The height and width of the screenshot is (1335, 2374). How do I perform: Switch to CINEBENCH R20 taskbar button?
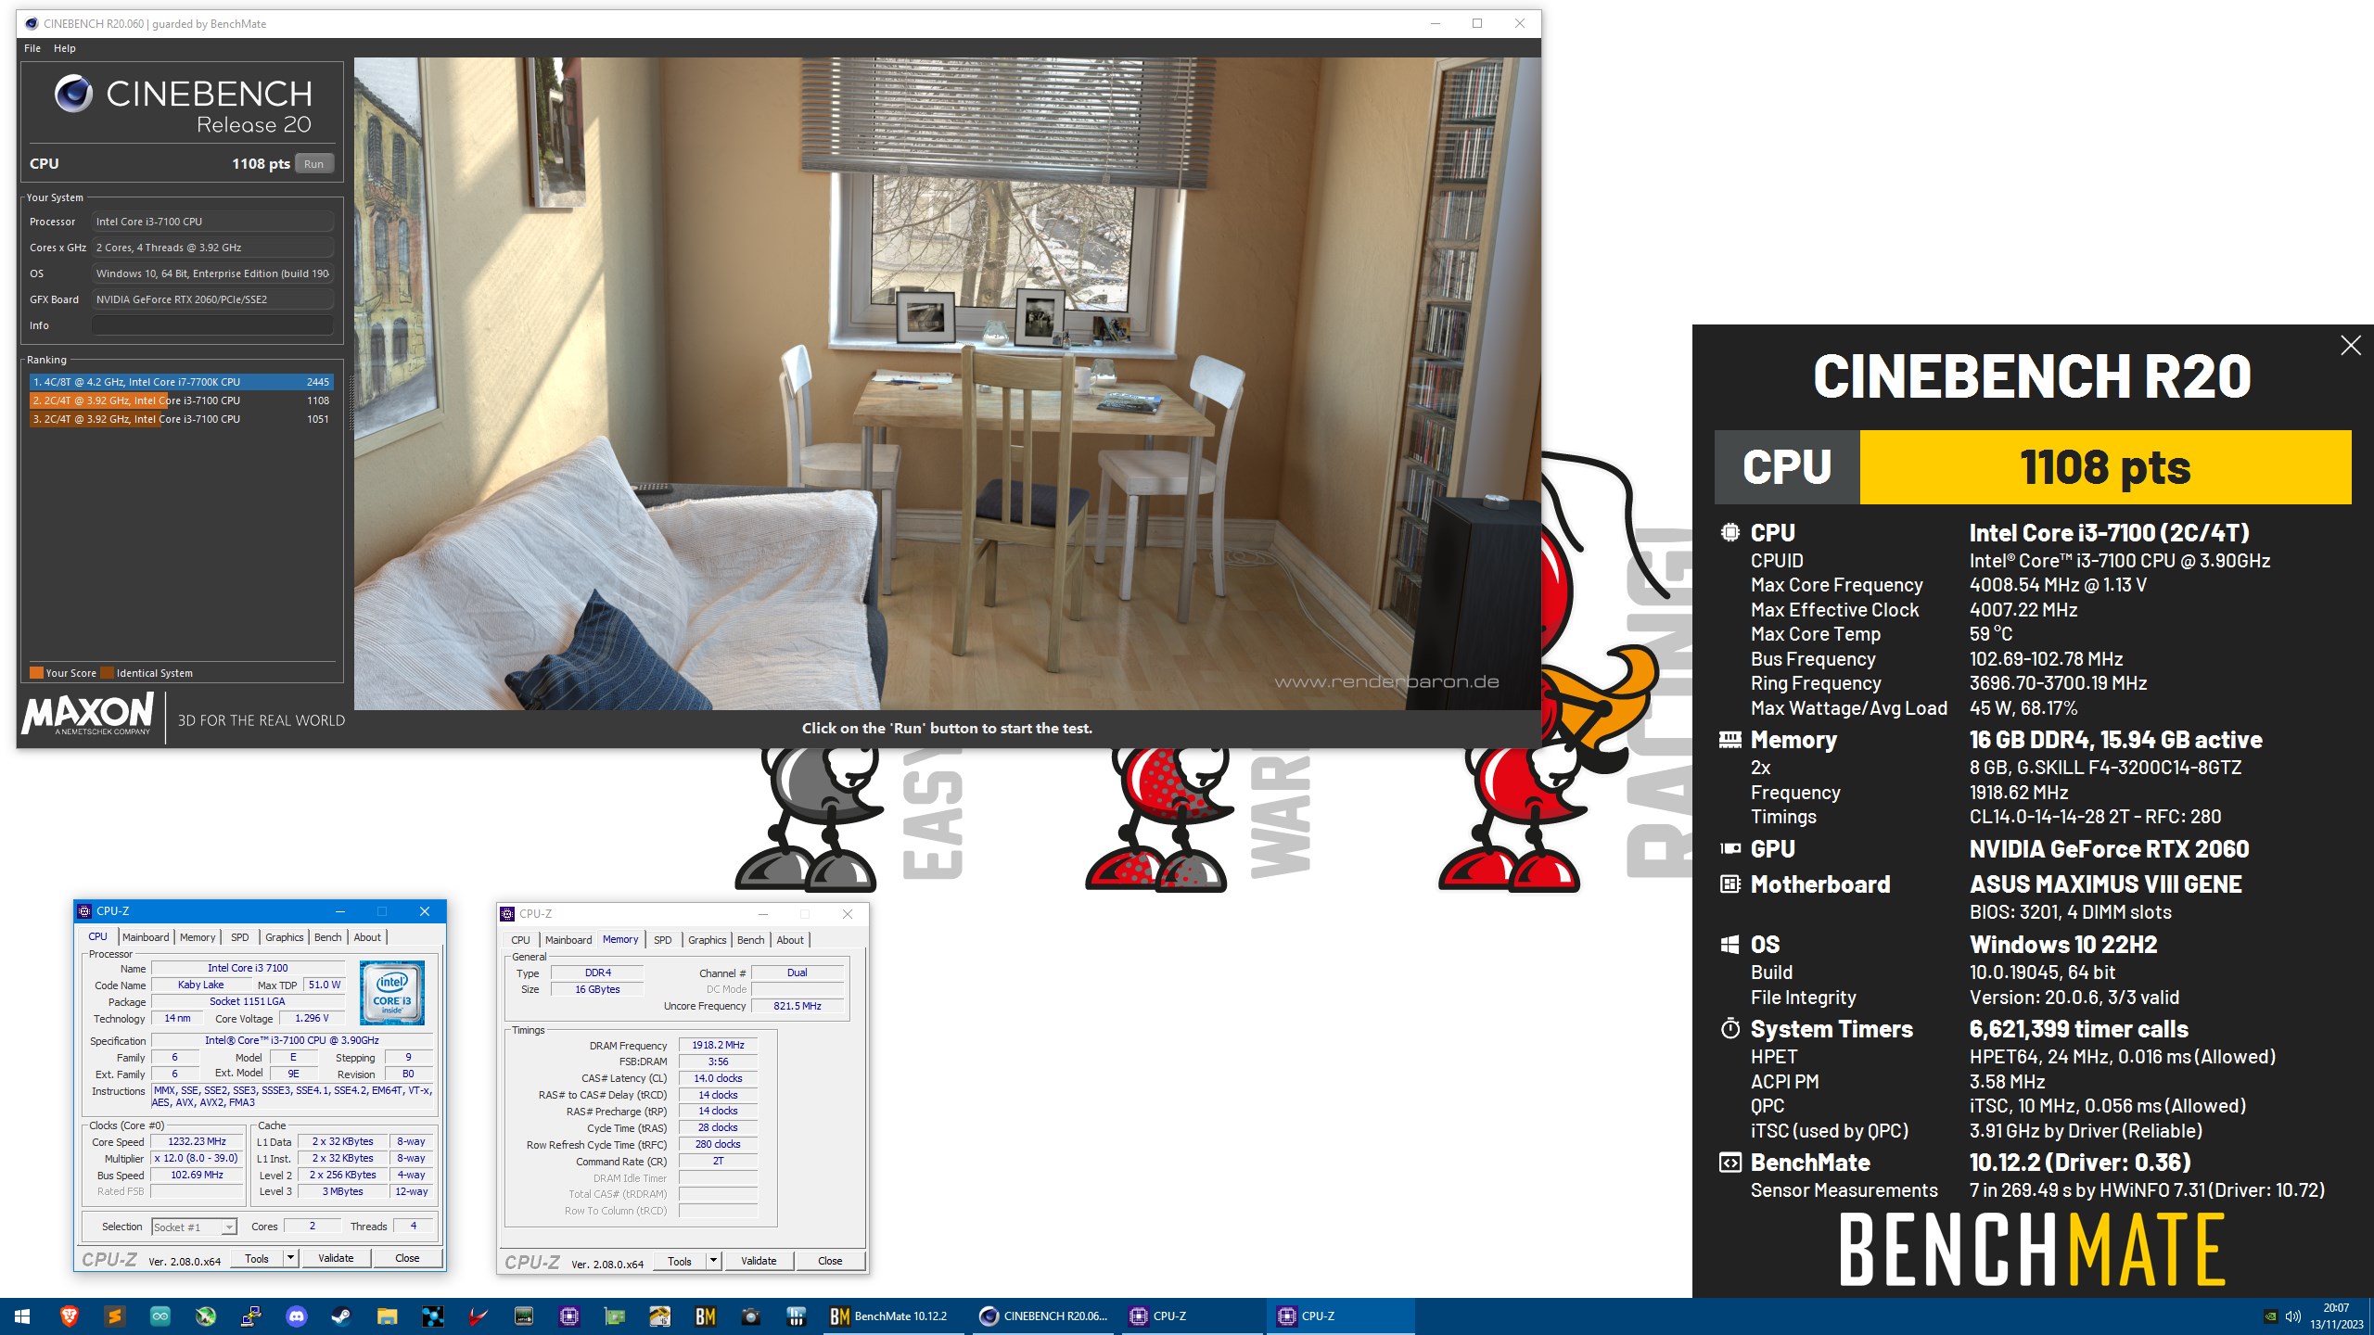tap(1045, 1316)
